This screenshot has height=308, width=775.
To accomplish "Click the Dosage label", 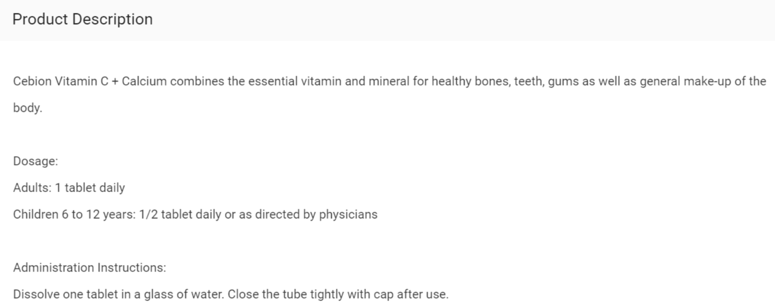I will [35, 161].
